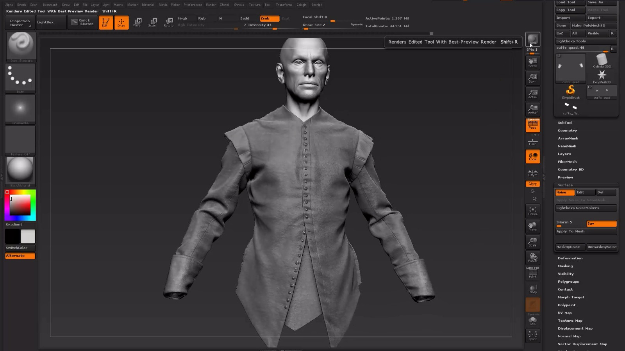Expand the Geometry section

(567, 130)
